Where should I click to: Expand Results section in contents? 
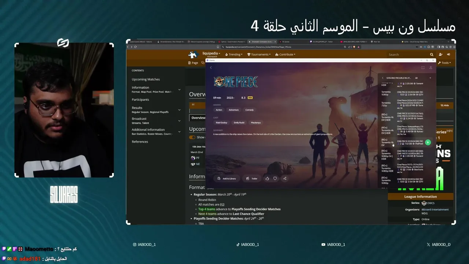(x=179, y=110)
